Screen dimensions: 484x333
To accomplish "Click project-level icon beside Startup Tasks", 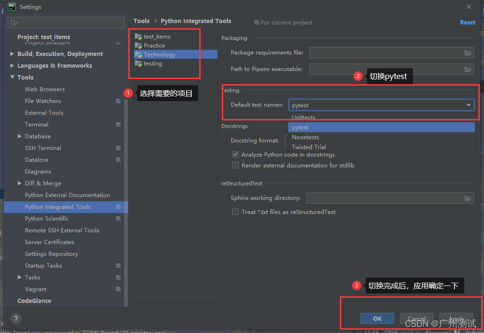I will (x=118, y=266).
